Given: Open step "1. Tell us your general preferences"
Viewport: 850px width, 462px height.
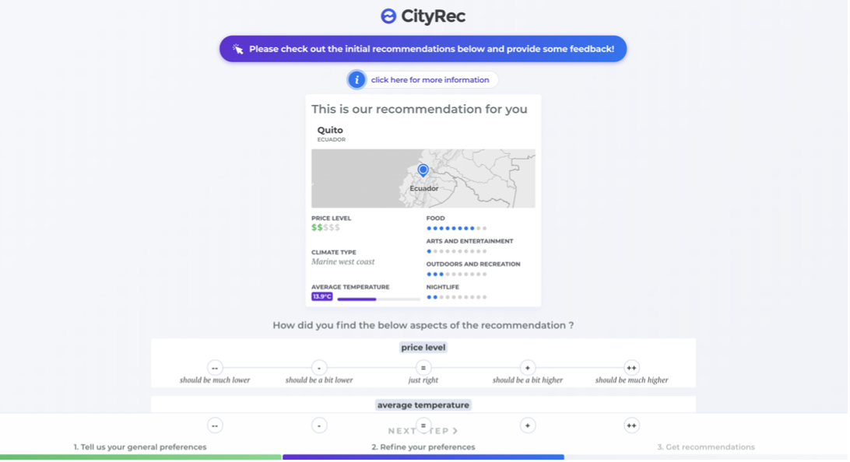Looking at the screenshot, I should point(139,447).
